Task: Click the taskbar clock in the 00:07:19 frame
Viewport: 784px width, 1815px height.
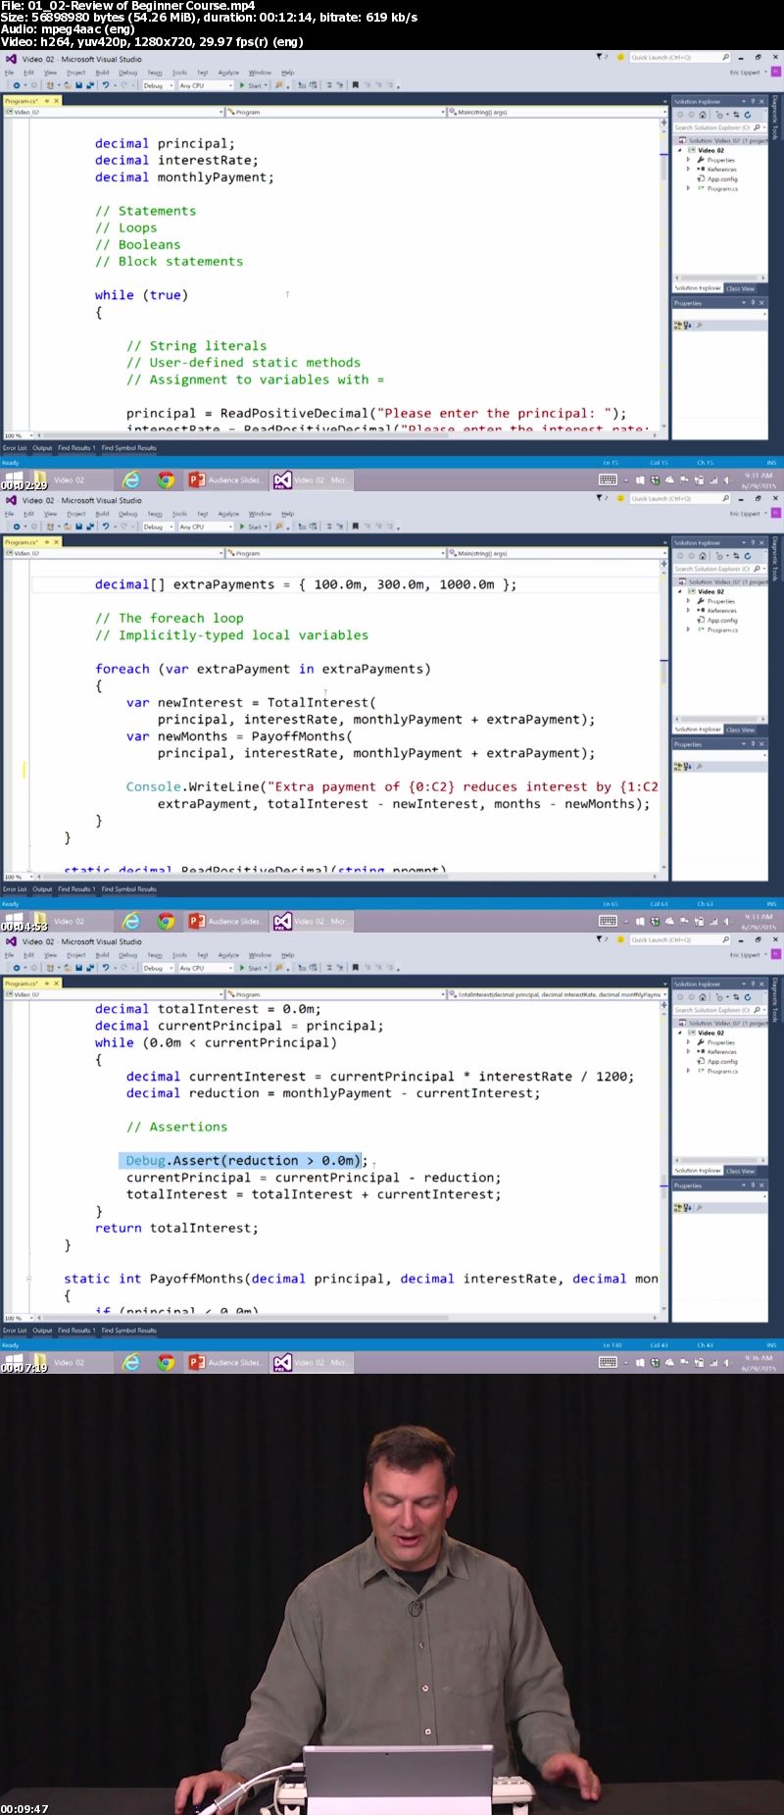Action: tap(759, 1363)
